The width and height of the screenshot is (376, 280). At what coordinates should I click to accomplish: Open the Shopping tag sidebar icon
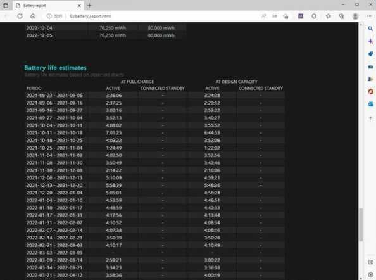(x=370, y=54)
